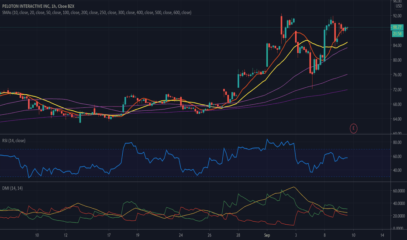Click the 'Sep' date axis label
The height and width of the screenshot is (240, 407).
coord(267,235)
